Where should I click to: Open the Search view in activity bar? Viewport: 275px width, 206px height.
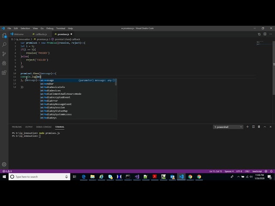click(x=4, y=45)
